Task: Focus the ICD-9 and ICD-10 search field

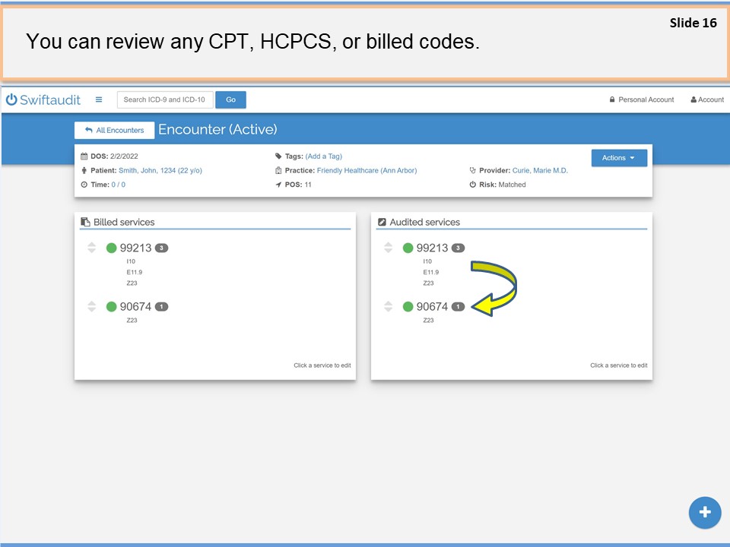Action: click(x=165, y=100)
